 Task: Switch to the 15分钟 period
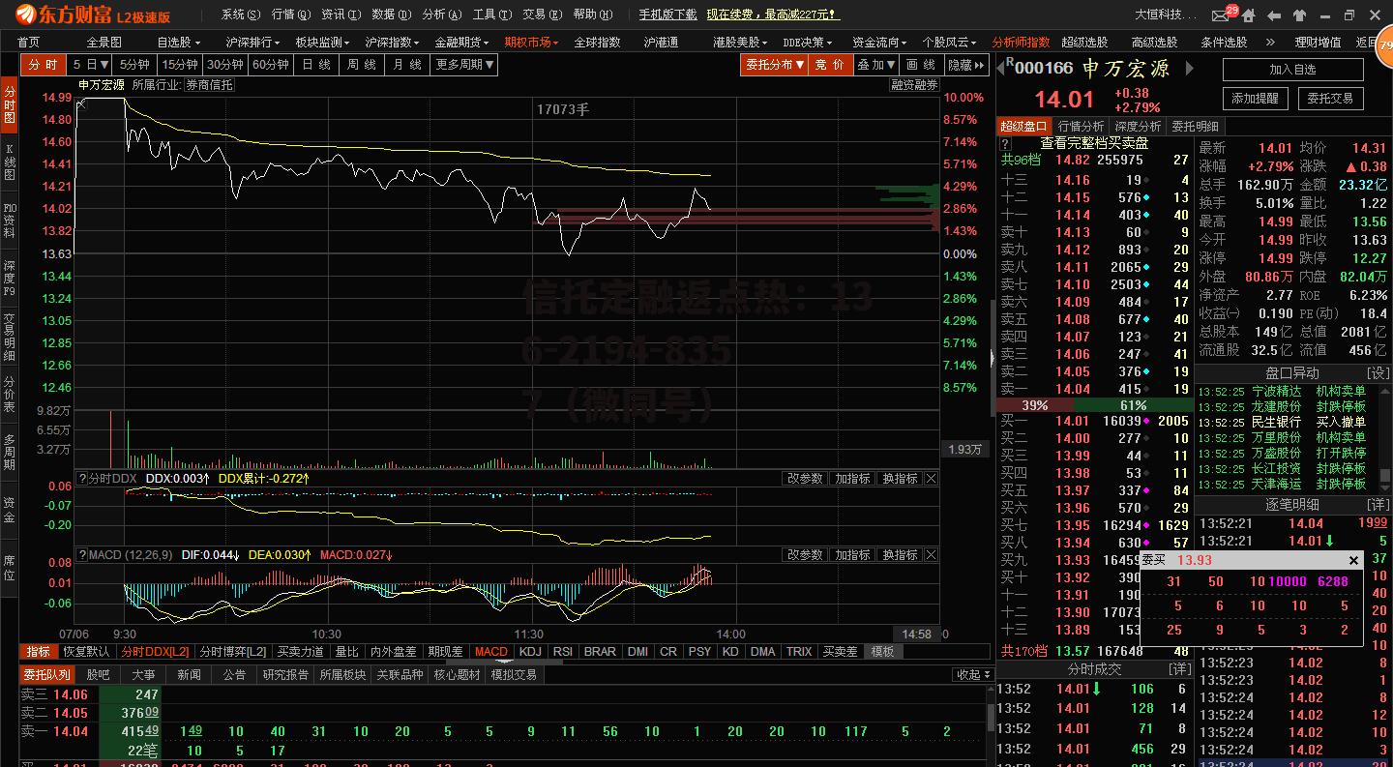point(181,65)
